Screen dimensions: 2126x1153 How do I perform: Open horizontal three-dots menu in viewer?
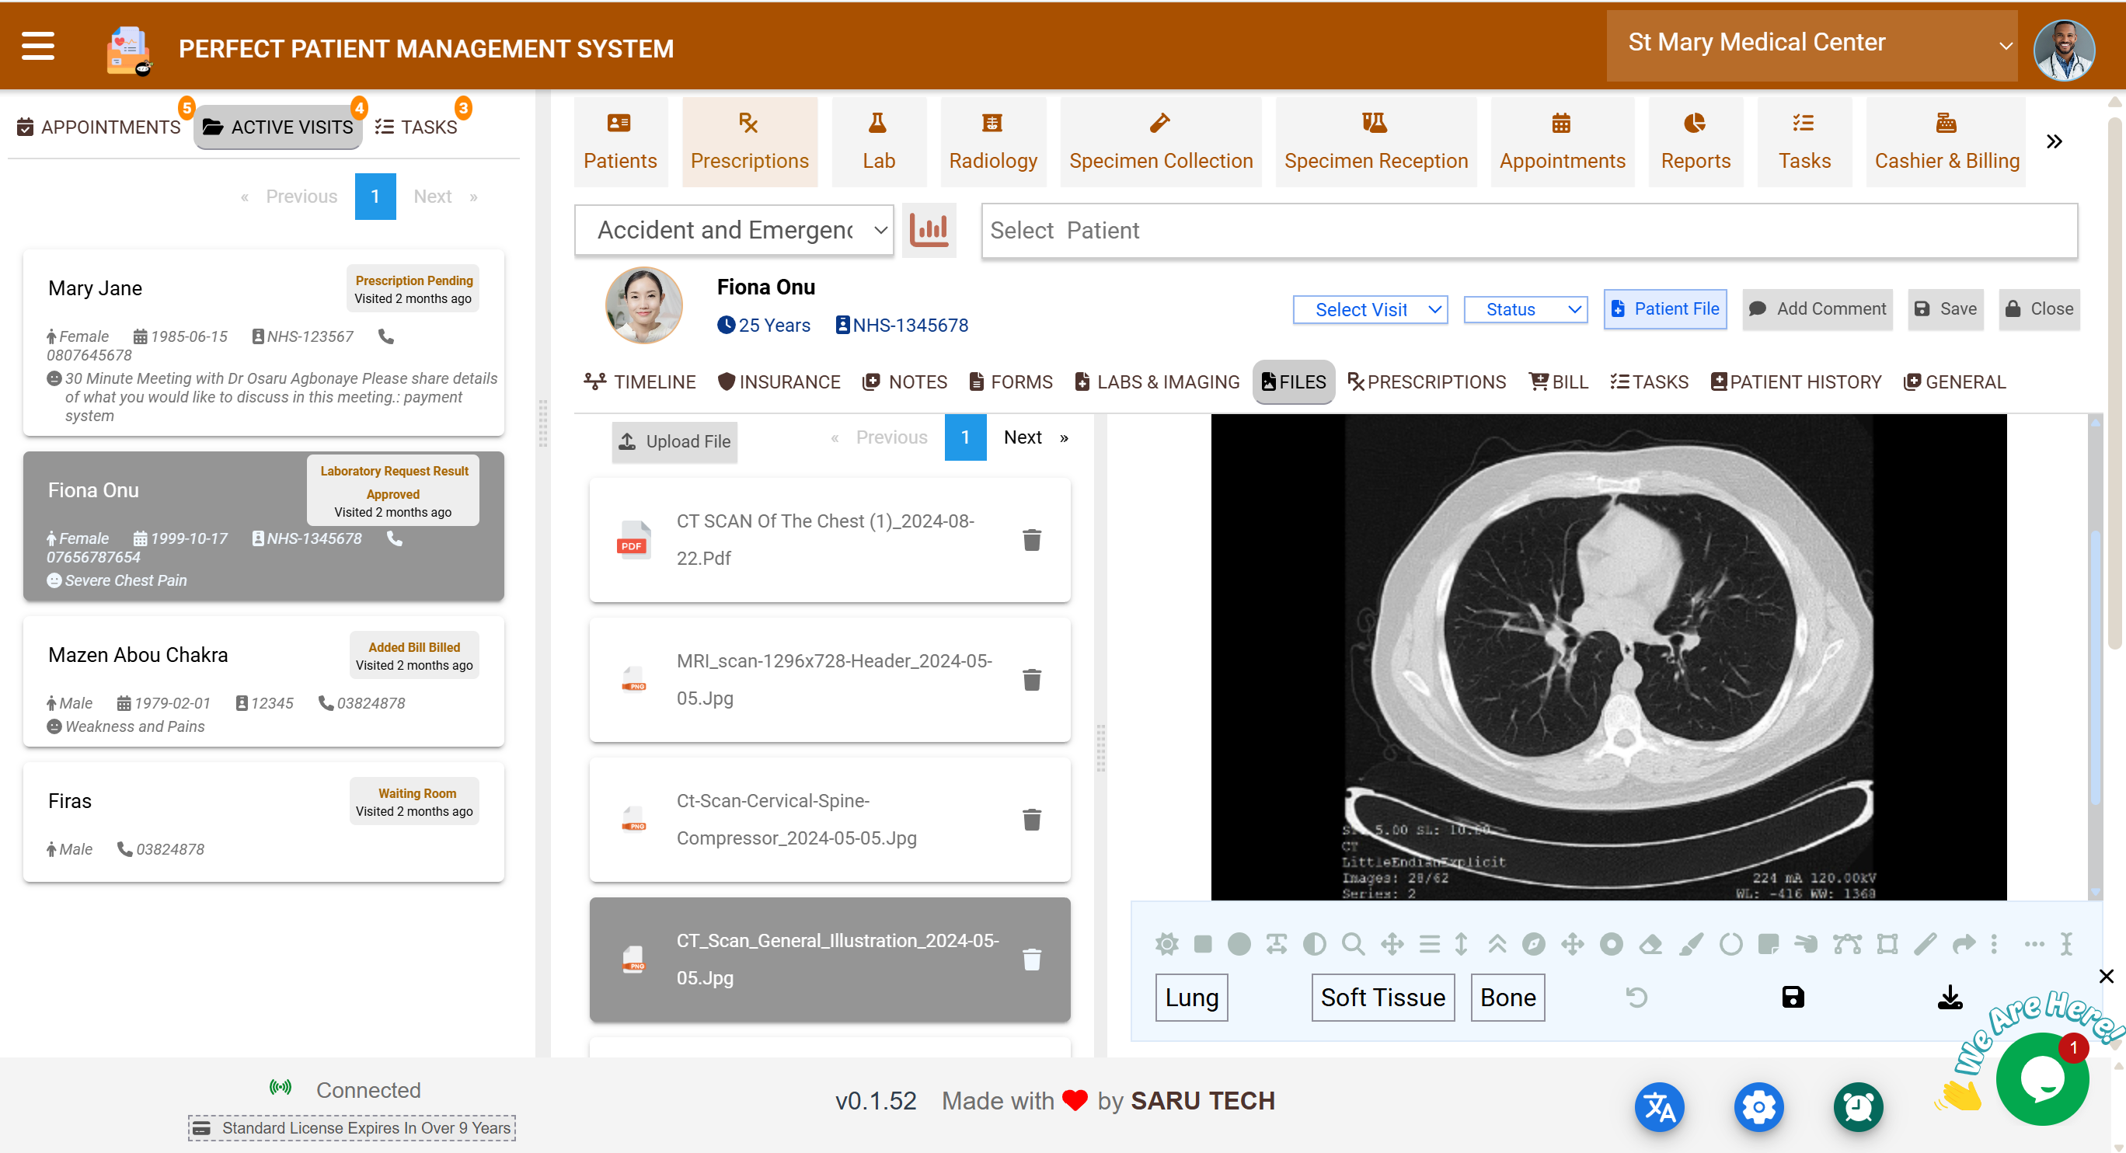point(2034,943)
